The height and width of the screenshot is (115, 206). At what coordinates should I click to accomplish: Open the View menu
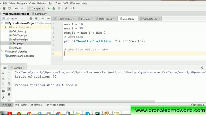pos(12,3)
